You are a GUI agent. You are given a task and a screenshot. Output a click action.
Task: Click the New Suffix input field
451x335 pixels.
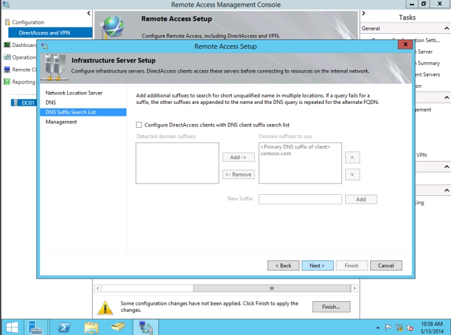300,199
